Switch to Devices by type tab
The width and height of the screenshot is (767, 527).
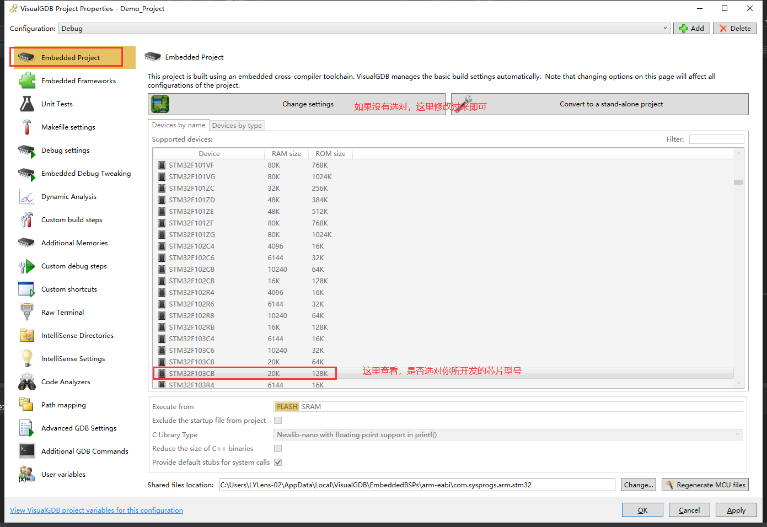click(x=237, y=126)
